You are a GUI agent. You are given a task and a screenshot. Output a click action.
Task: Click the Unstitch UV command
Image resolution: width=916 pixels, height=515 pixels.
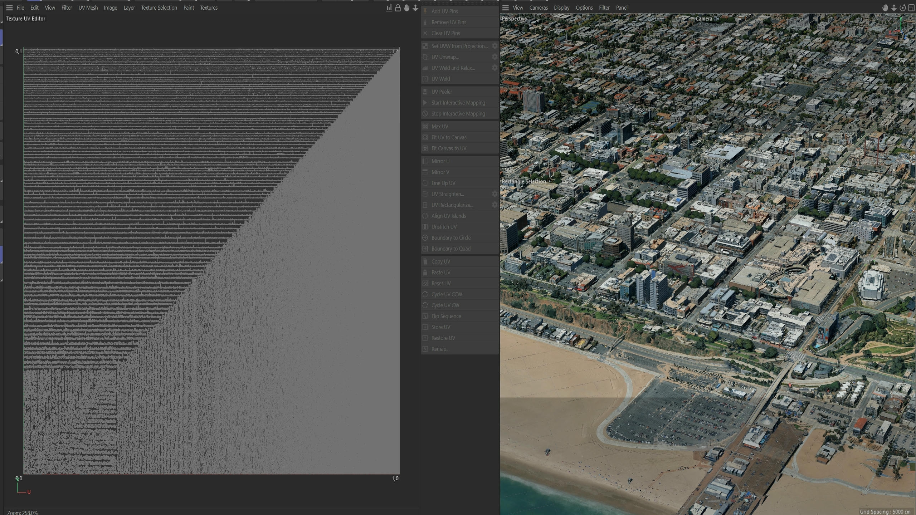pos(460,227)
